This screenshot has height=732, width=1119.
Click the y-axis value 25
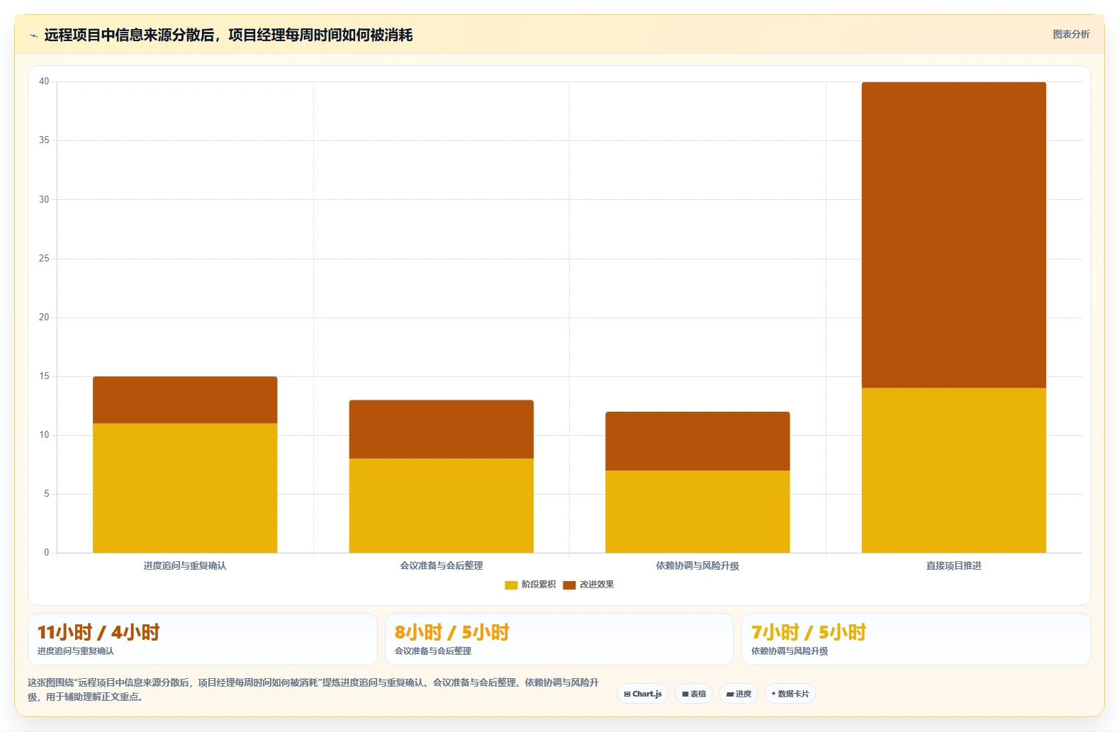click(x=44, y=259)
